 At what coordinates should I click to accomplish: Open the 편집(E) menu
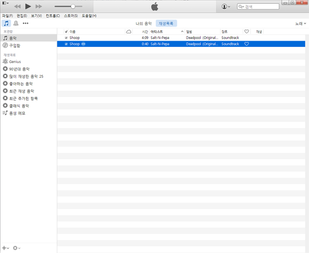[22, 16]
